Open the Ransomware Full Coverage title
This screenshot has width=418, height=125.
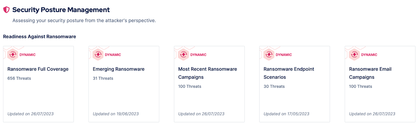(x=38, y=69)
